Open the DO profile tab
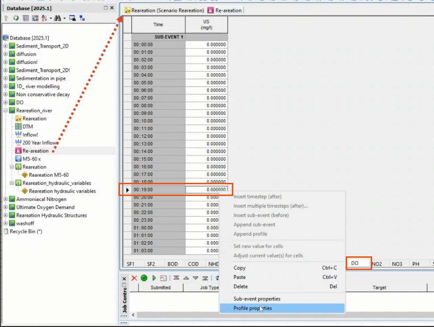Viewport: 434px width, 327px height. (359, 263)
